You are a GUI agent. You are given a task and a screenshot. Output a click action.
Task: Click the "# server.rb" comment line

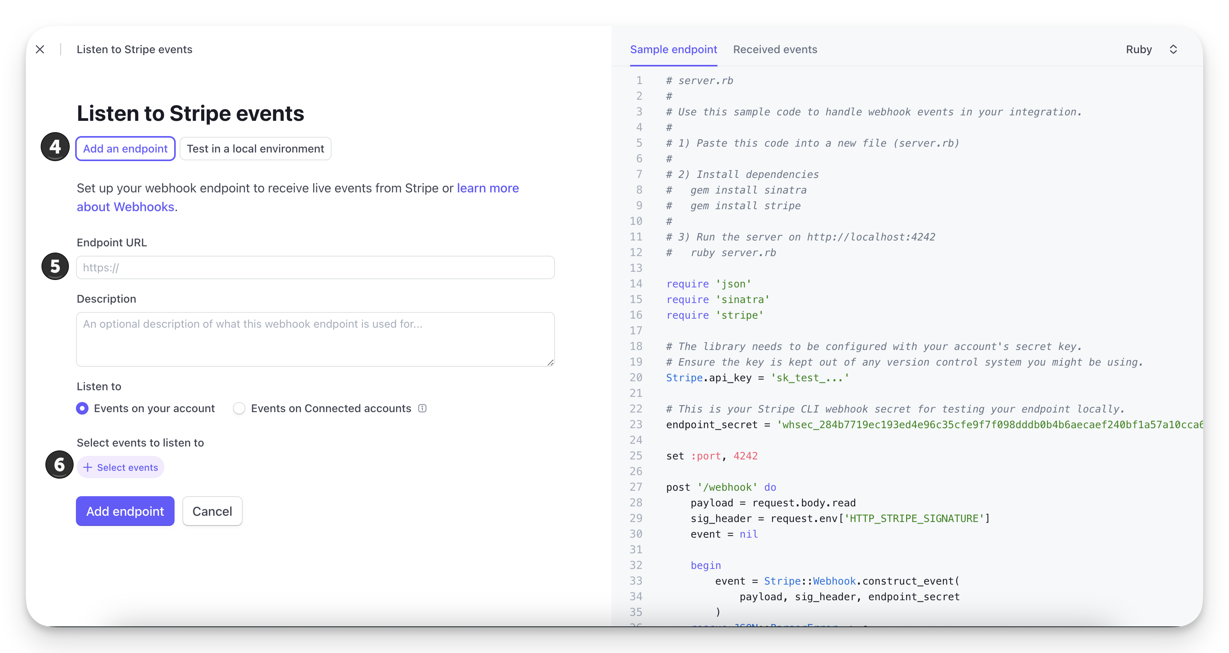click(699, 81)
